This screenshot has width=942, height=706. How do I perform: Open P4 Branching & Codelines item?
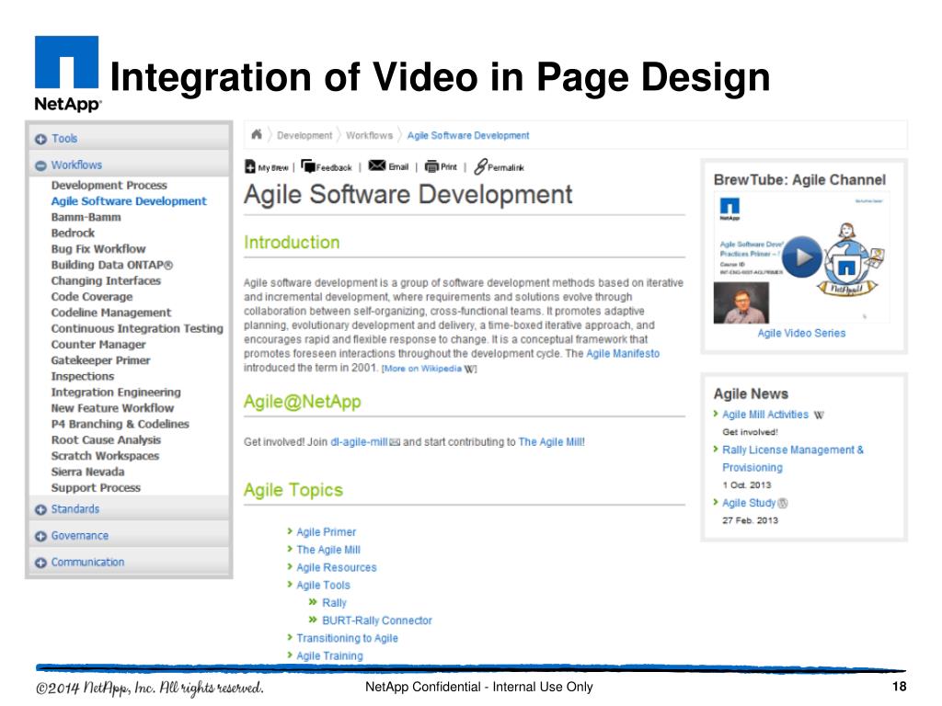(120, 424)
